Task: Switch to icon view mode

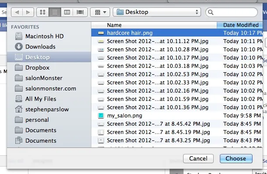Action: (x=42, y=12)
